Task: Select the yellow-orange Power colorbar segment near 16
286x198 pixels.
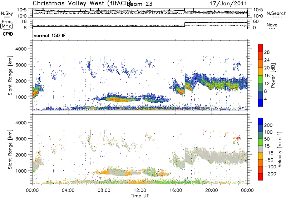Action: pyautogui.click(x=261, y=71)
